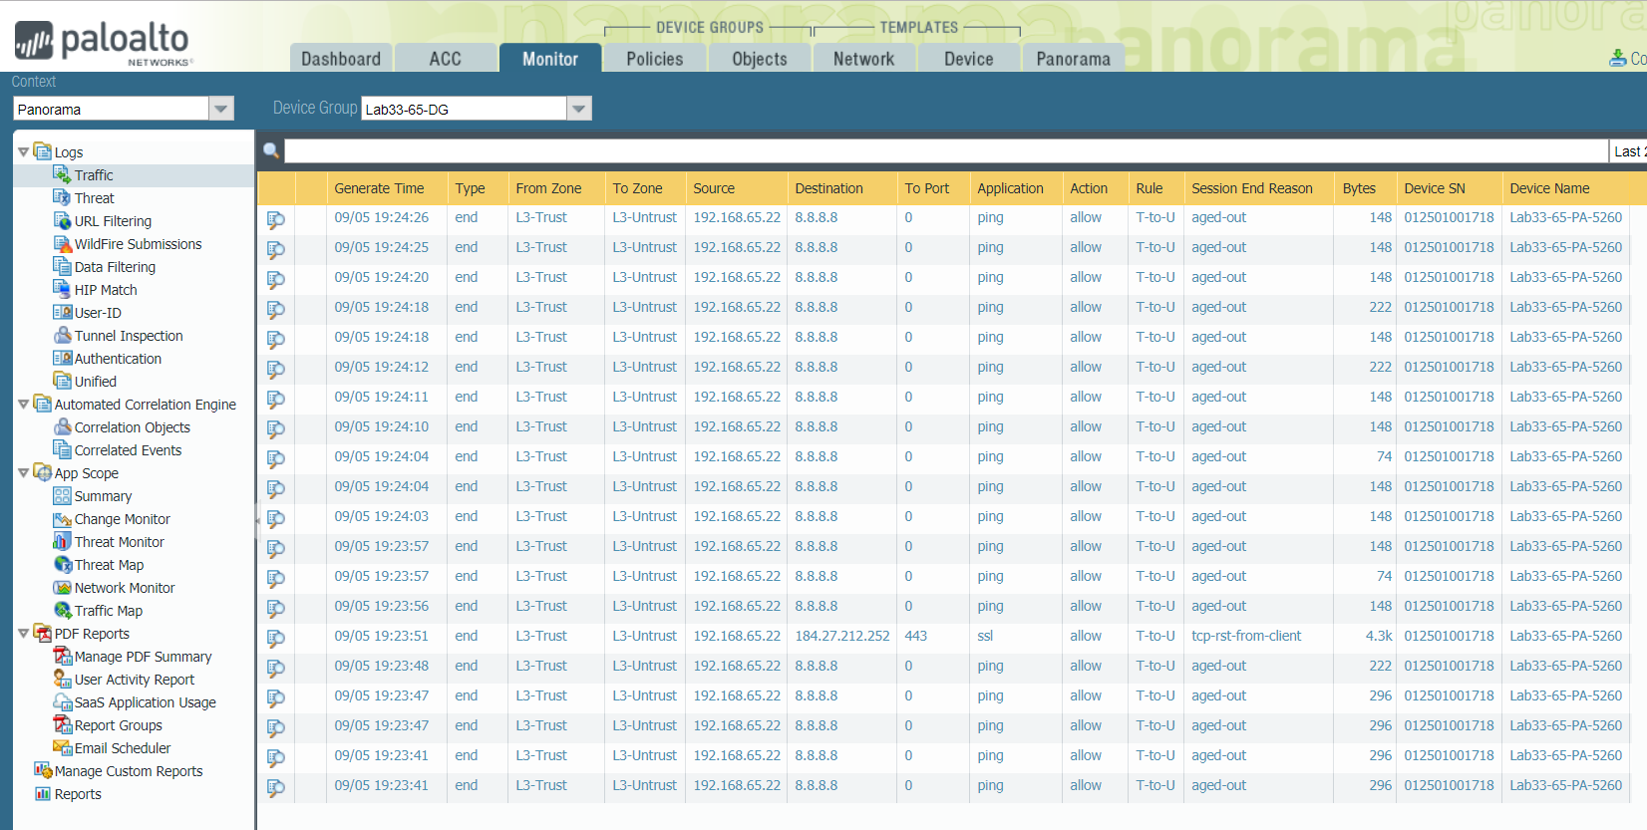The width and height of the screenshot is (1647, 830).
Task: Click the Tunnel Inspection icon
Action: [x=63, y=336]
